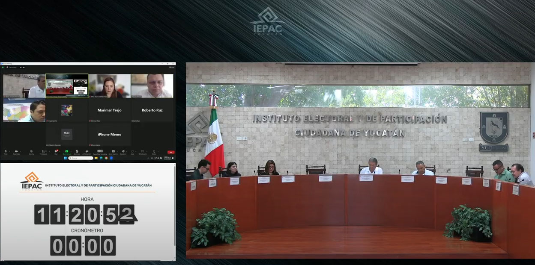Image resolution: width=535 pixels, height=265 pixels.
Task: Mute the microphone in Zoom toolbar
Action: [6, 151]
